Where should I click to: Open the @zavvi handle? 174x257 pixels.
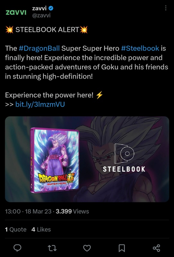[41, 15]
